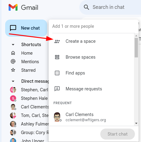Click the Starred star icon
The image size is (141, 142).
click(13, 70)
